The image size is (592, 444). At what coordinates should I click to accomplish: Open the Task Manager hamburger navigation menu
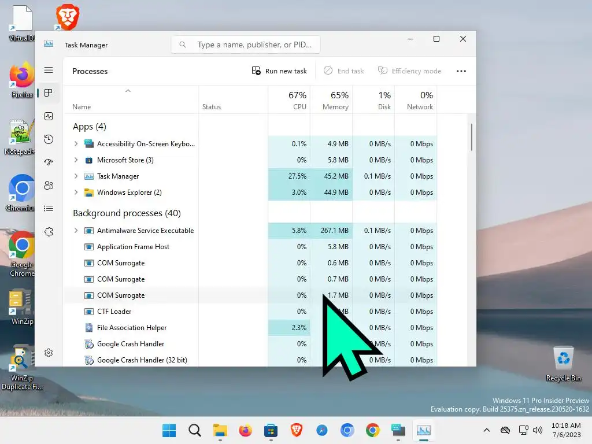pyautogui.click(x=49, y=70)
